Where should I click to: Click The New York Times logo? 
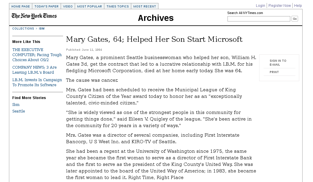(x=34, y=16)
